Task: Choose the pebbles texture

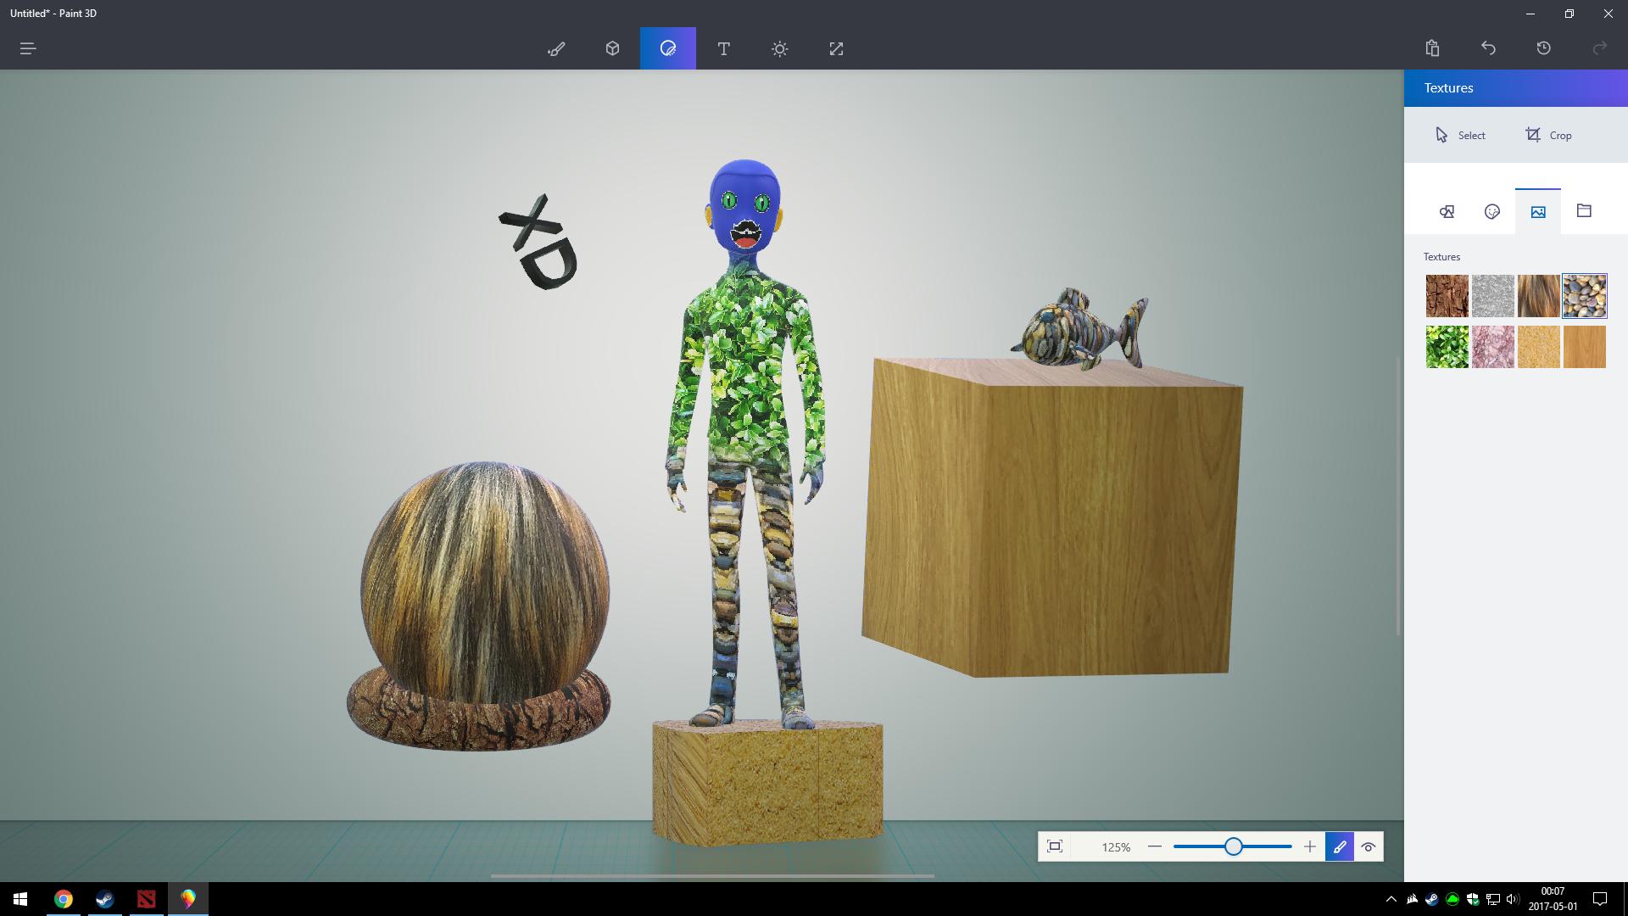Action: (1585, 296)
